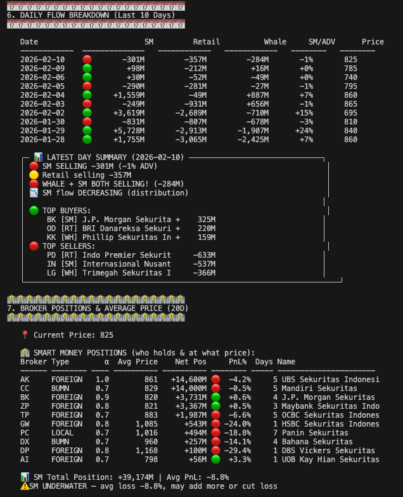Click the 'Date' column header
The image size is (403, 497).
tap(29, 42)
